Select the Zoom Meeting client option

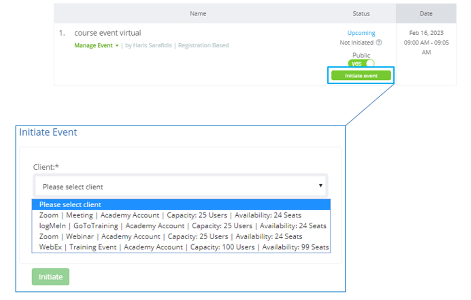tap(170, 215)
